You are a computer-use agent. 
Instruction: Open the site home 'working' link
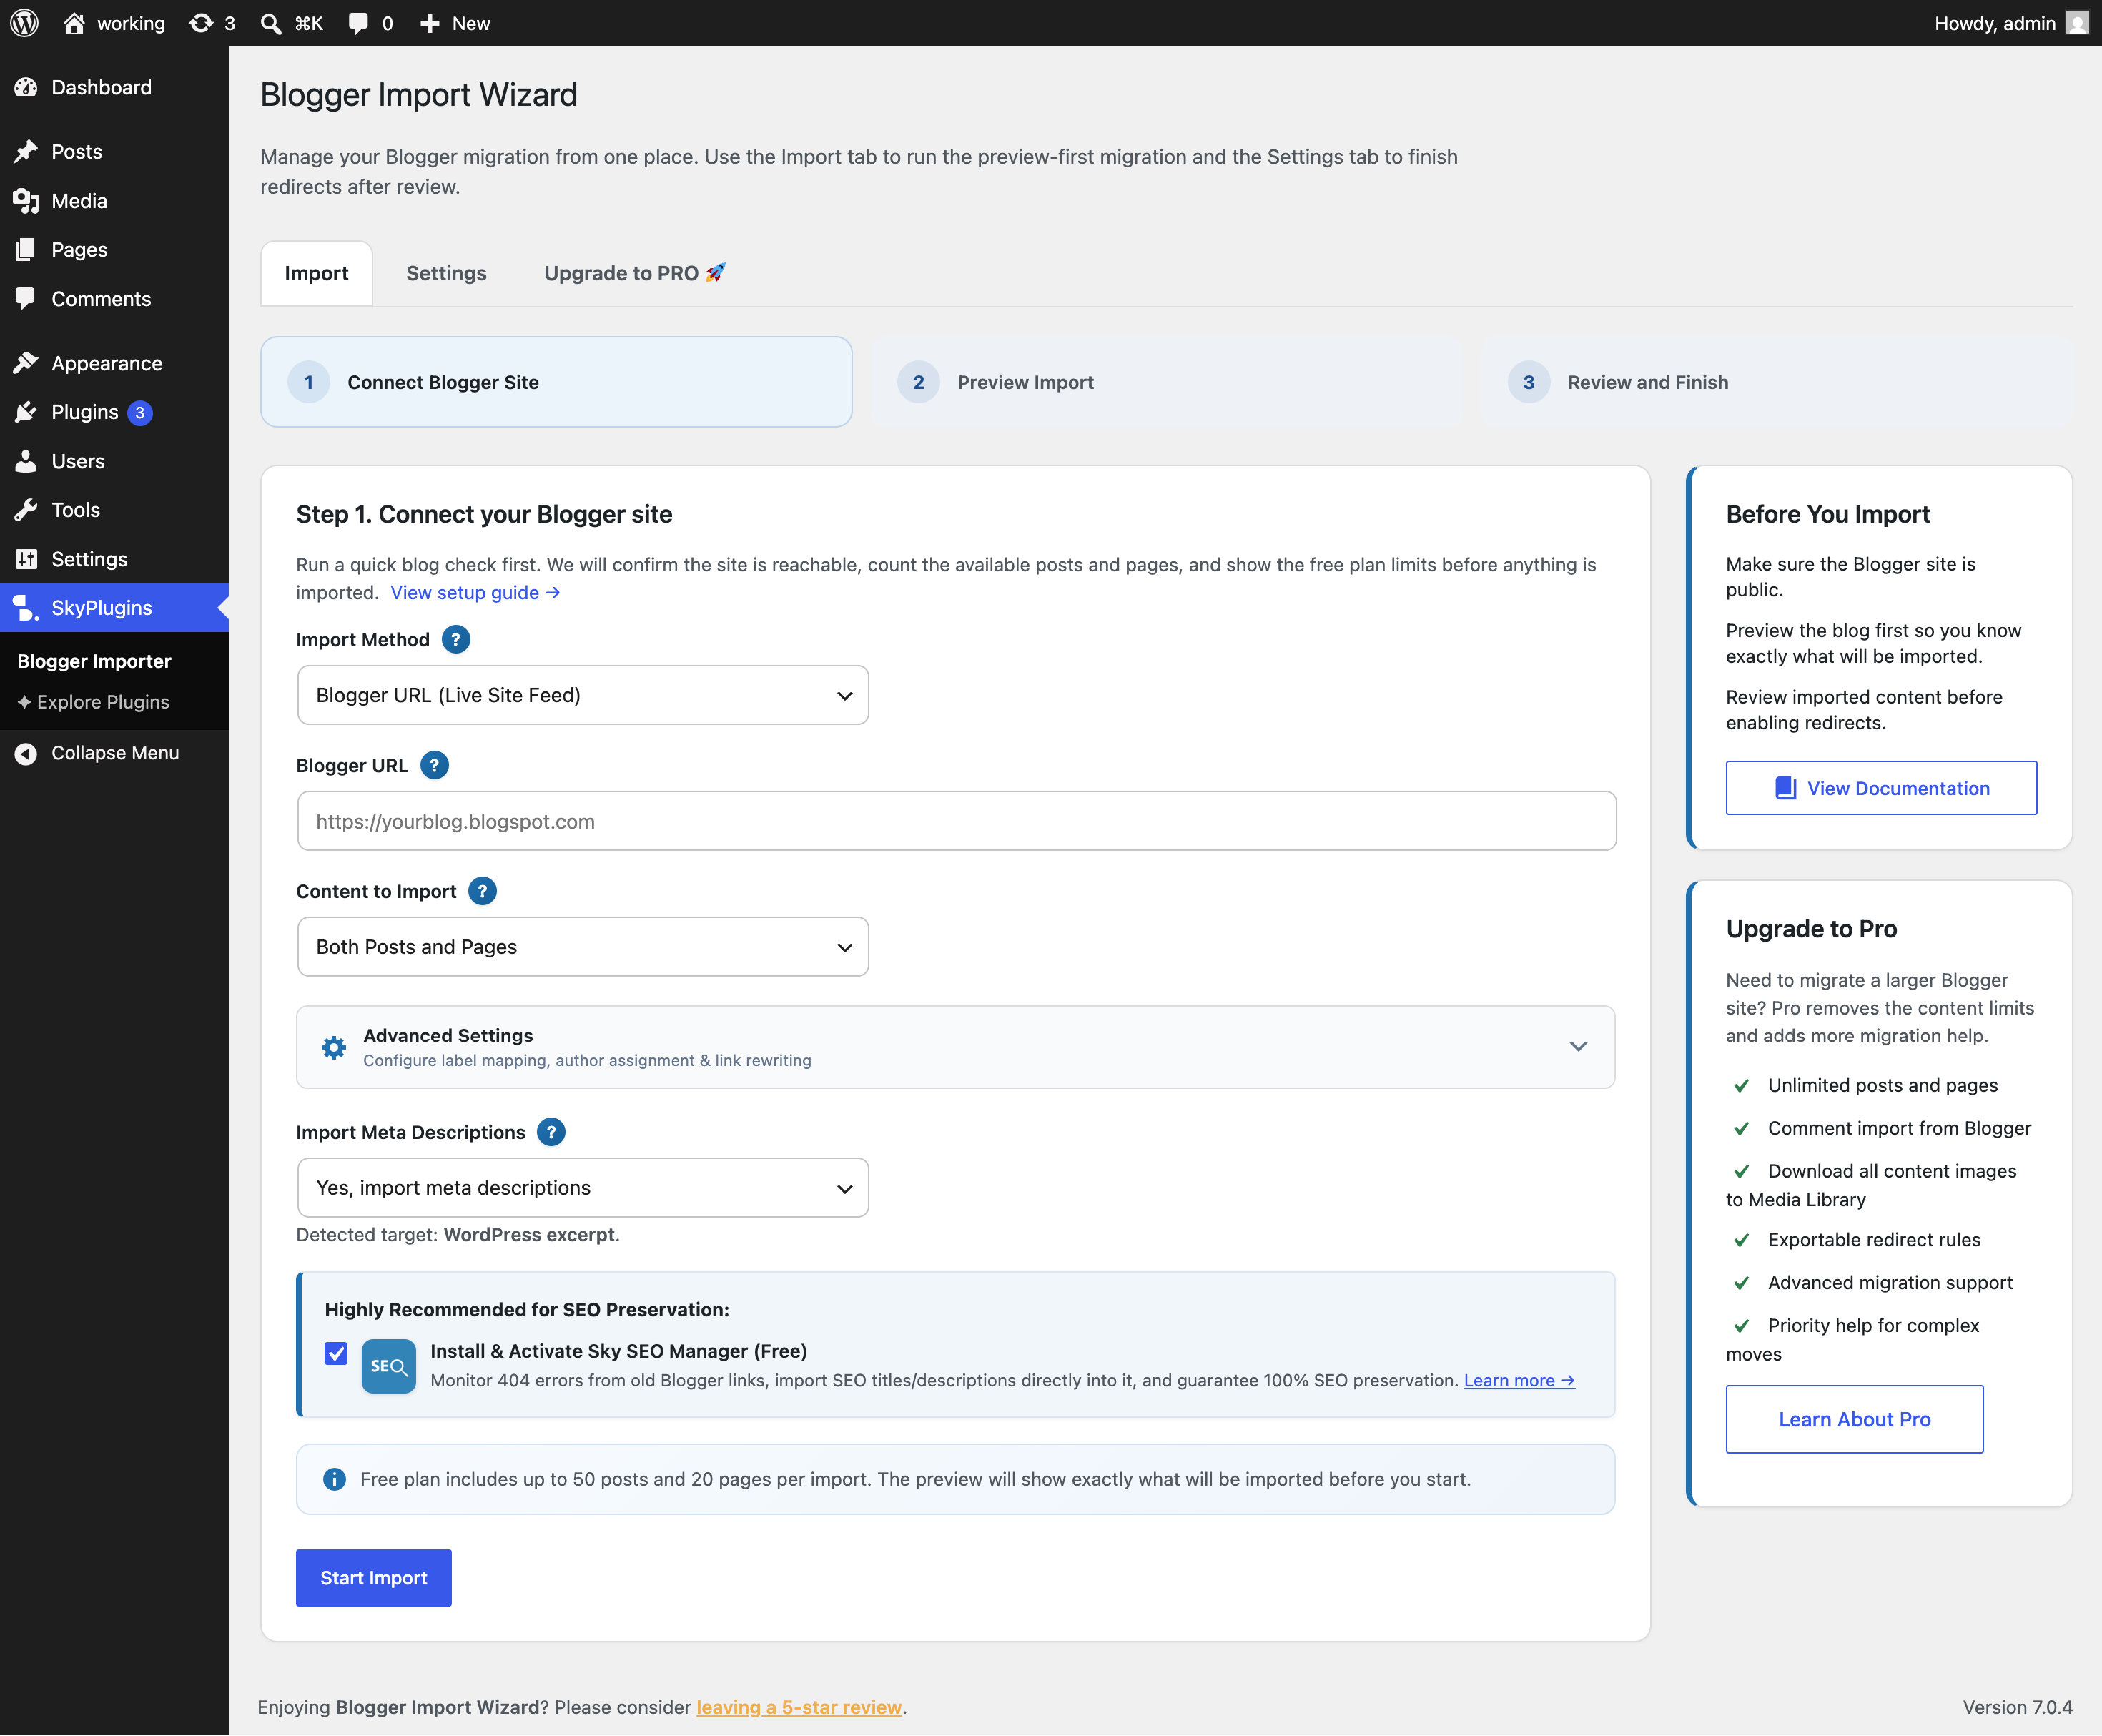point(114,23)
